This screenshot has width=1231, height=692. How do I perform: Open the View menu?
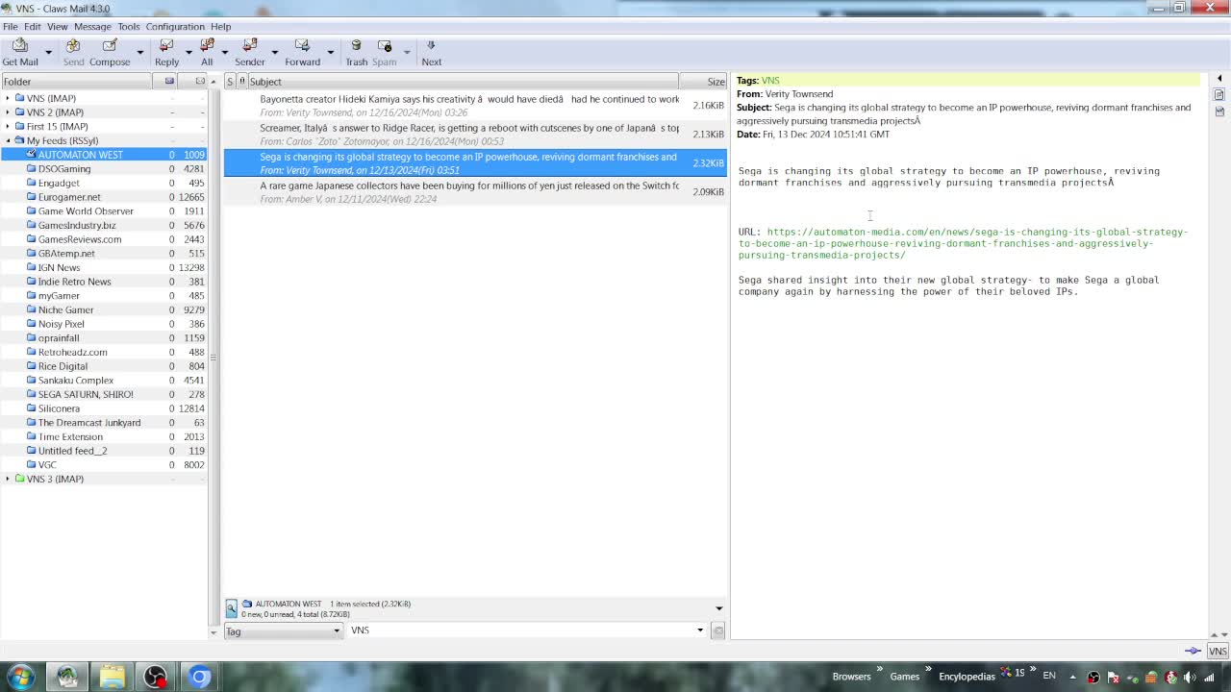(58, 27)
